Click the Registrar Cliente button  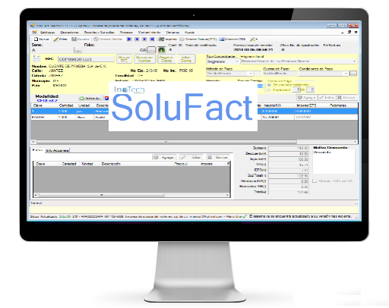[x=166, y=59]
